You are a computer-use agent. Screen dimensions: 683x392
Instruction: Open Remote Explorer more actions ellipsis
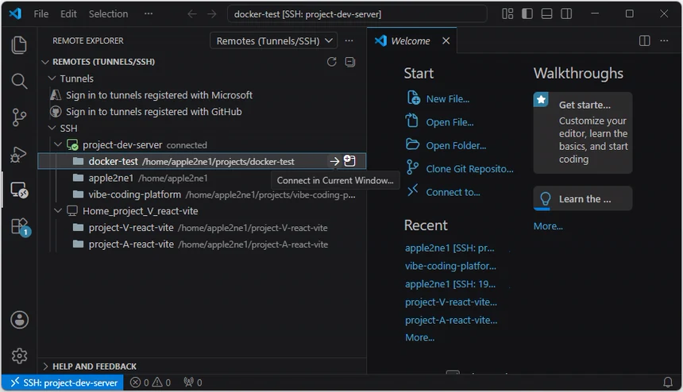tap(349, 41)
